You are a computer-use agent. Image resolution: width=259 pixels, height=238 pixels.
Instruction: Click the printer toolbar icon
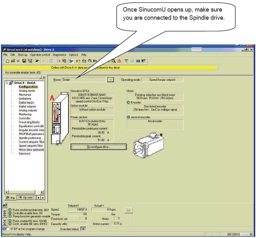click(132, 61)
